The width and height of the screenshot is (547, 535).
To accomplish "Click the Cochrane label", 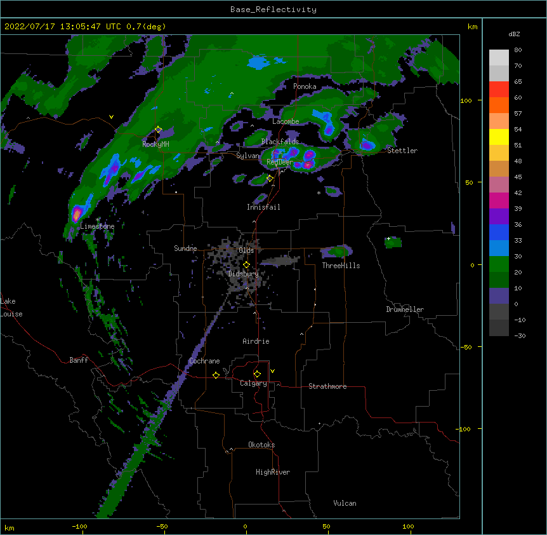I will click(204, 361).
